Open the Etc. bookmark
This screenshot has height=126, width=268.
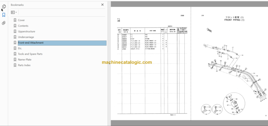(x=20, y=49)
